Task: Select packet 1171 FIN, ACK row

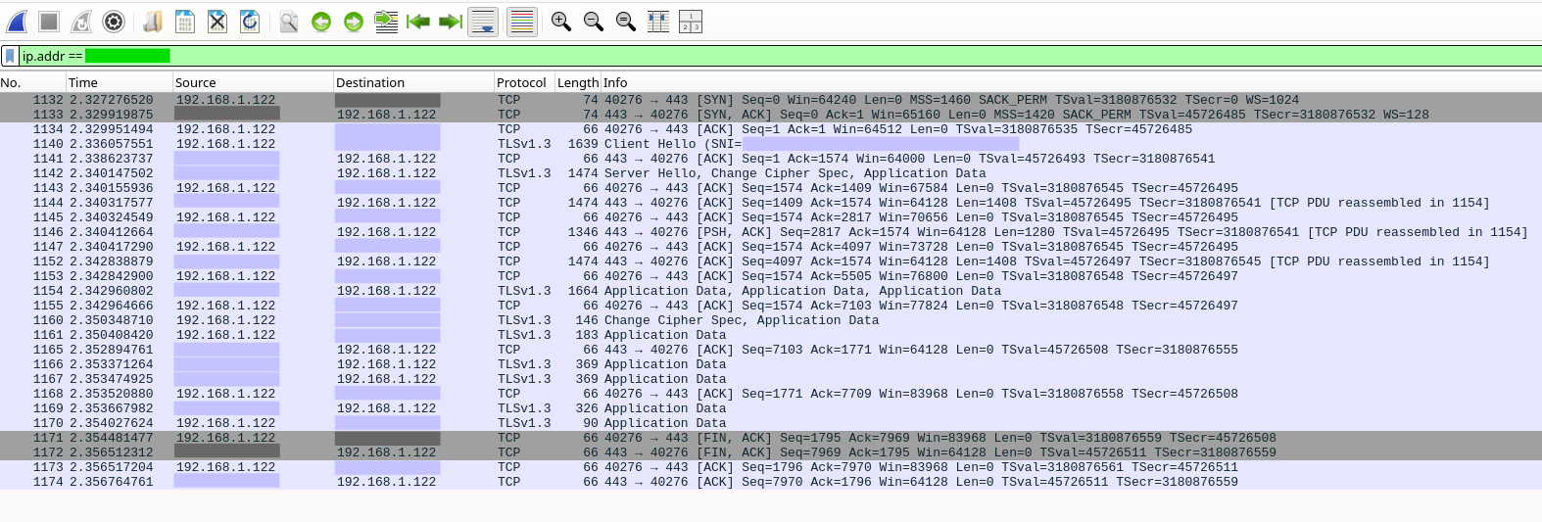Action: [x=686, y=438]
